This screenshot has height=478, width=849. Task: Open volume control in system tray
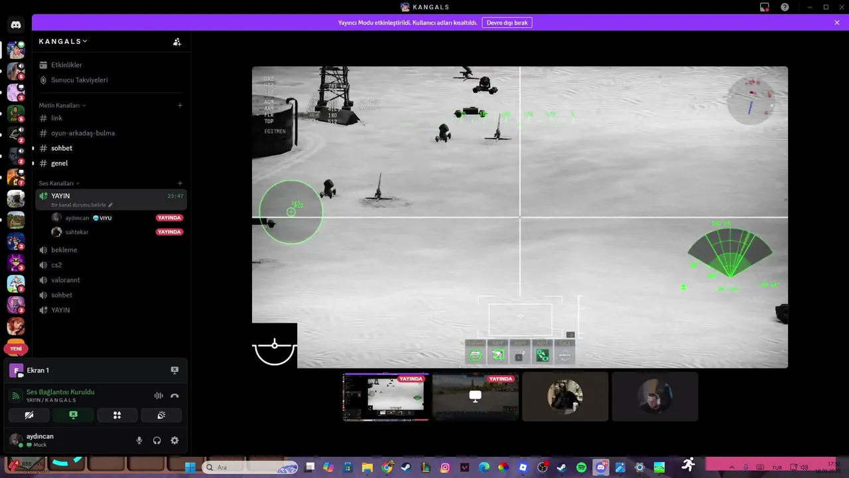pos(804,467)
